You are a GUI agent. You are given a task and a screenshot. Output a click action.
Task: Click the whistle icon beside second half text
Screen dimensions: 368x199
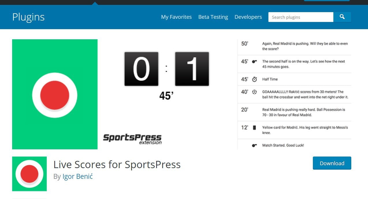[254, 62]
